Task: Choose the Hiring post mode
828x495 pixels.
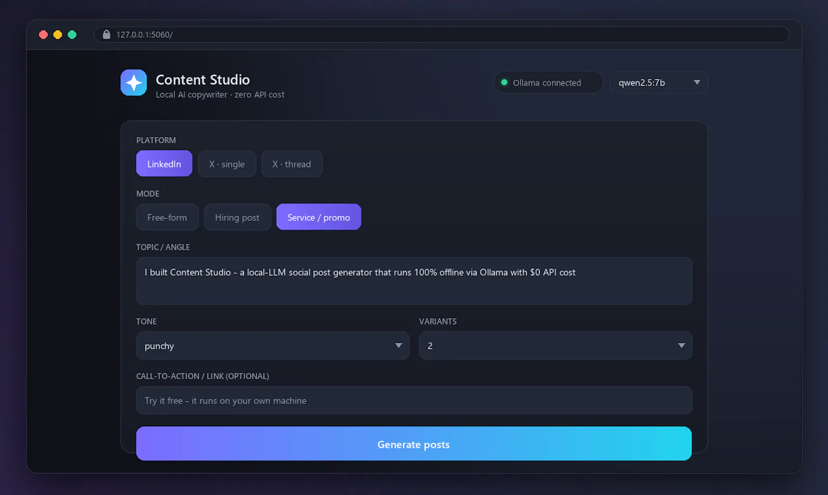Action: 237,217
